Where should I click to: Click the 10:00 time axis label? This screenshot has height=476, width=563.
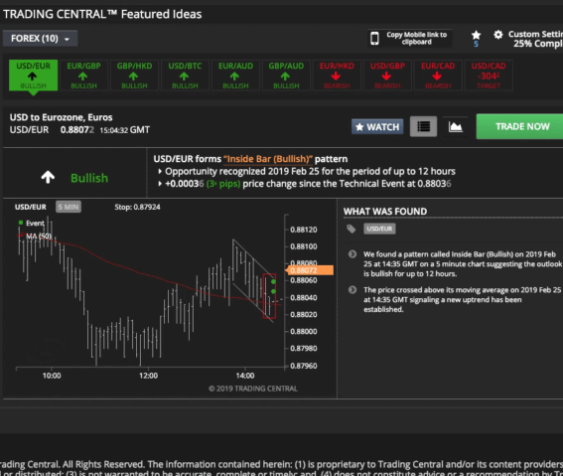52,376
